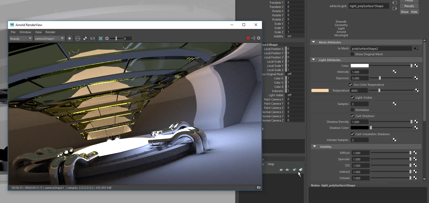This screenshot has height=203, width=429.
Task: Stop the Arnold render with red button
Action: point(248,38)
